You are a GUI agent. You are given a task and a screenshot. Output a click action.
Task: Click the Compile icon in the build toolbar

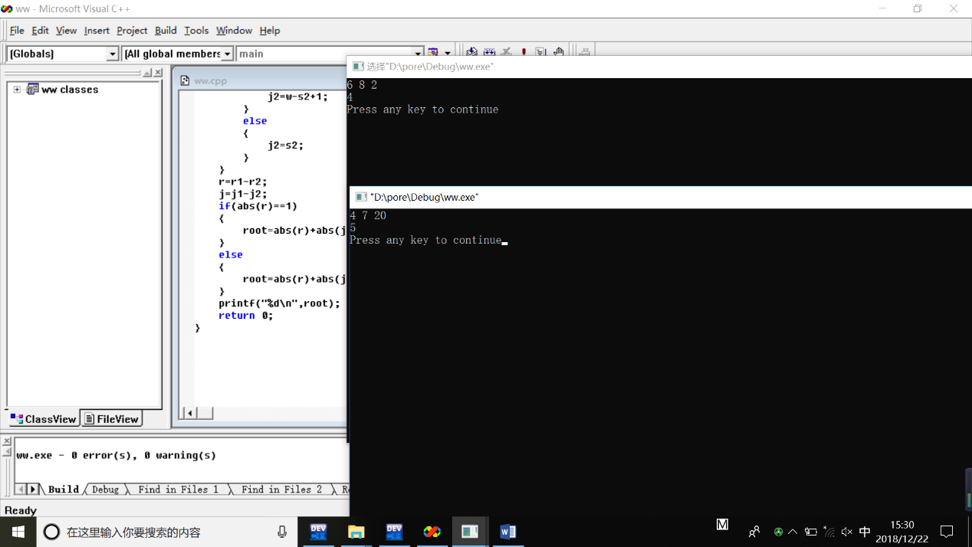tap(471, 53)
